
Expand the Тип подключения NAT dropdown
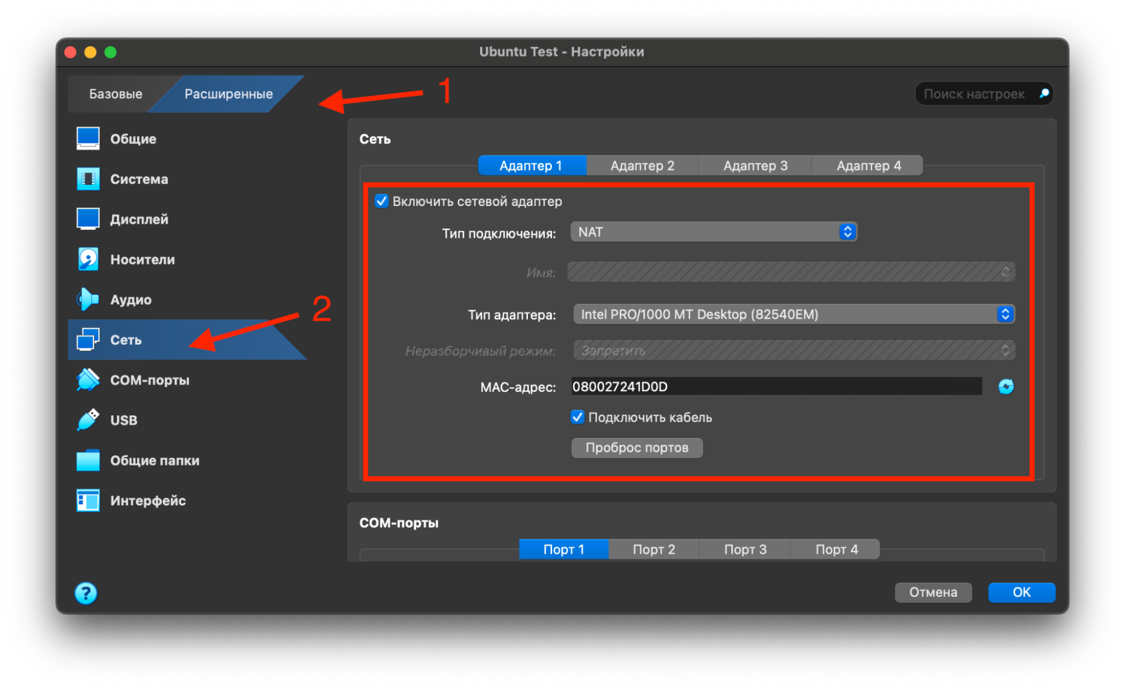[x=713, y=232]
